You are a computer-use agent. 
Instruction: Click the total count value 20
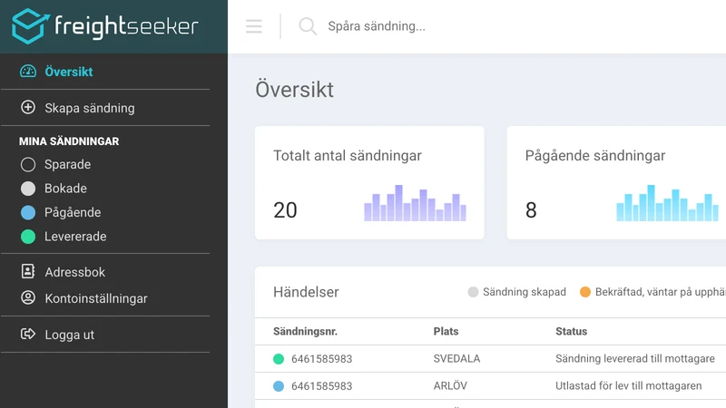coord(285,210)
